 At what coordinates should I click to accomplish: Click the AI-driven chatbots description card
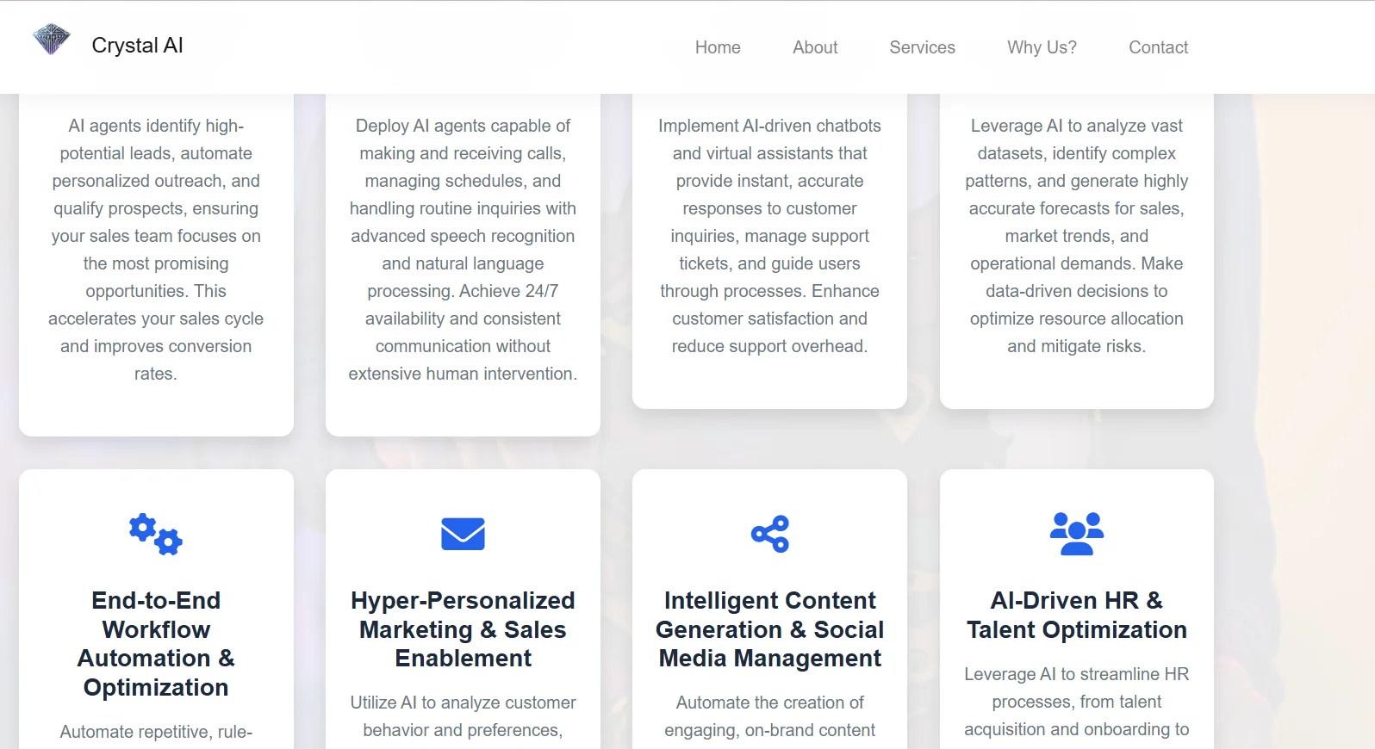769,236
